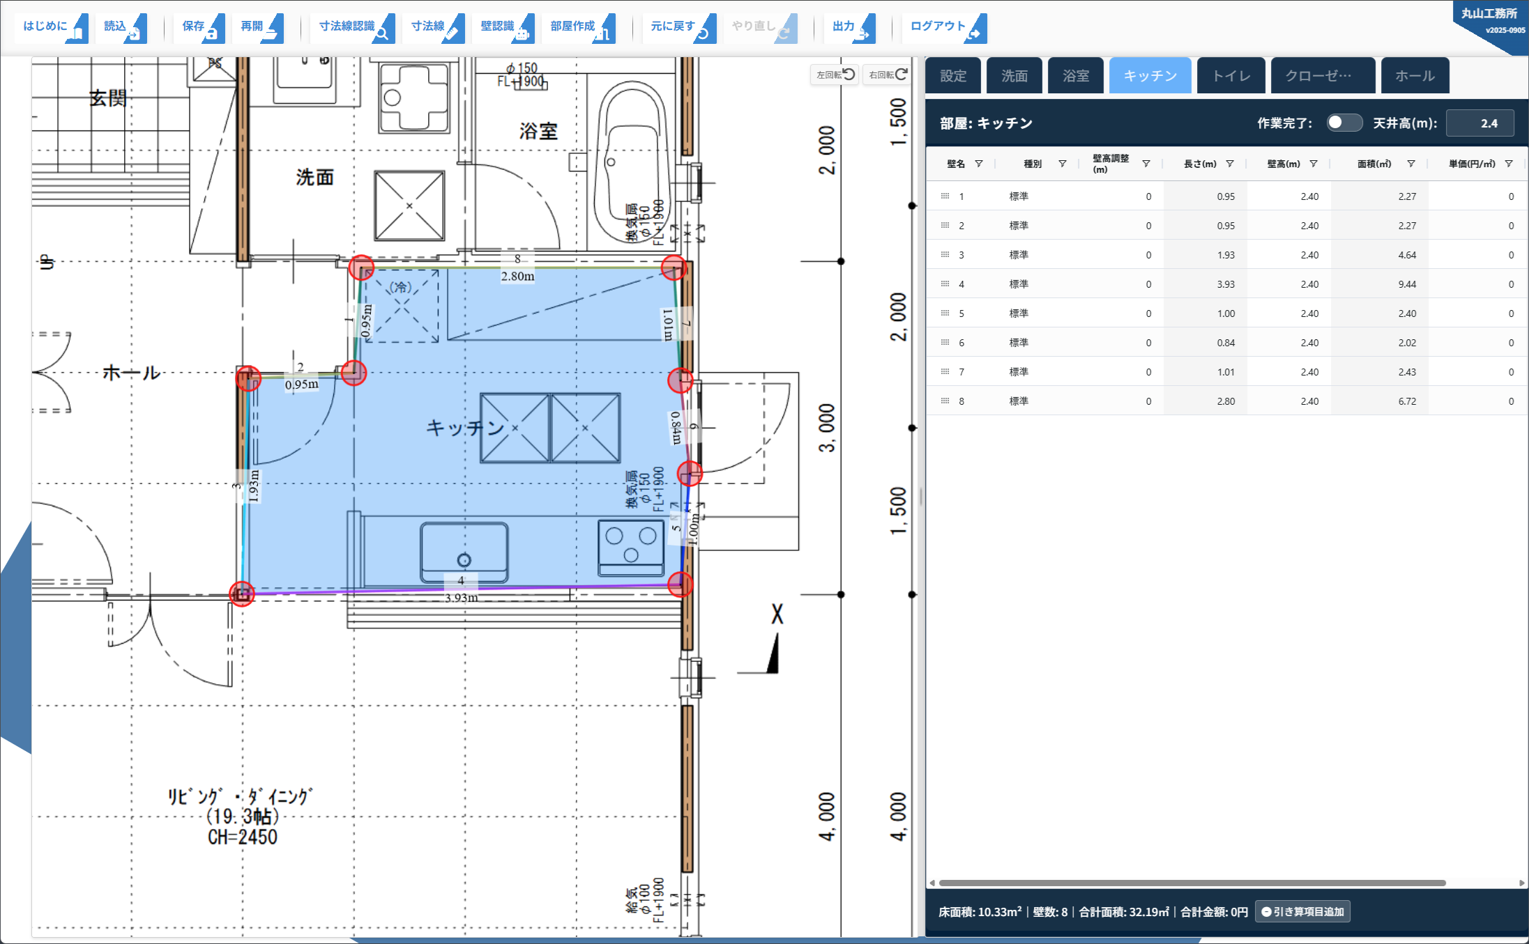This screenshot has width=1529, height=944.
Task: Rotate the plan left with 左回転
Action: click(835, 75)
